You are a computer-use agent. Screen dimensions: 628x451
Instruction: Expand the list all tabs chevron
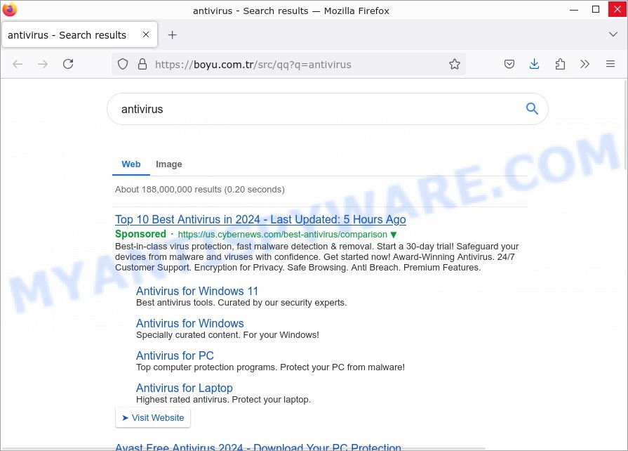click(613, 34)
